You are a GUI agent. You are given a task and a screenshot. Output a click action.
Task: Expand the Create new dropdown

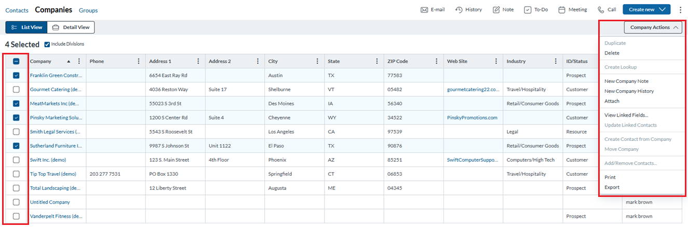[x=646, y=10]
